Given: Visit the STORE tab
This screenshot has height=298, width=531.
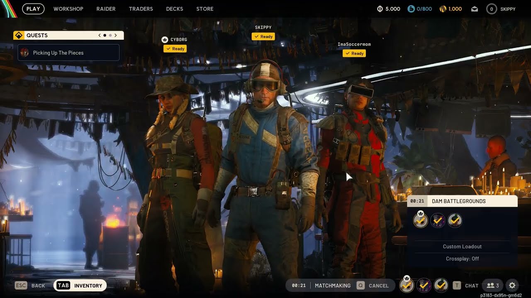Looking at the screenshot, I should click(205, 9).
